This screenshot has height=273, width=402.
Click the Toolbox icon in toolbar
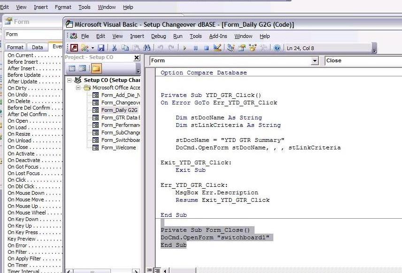263,48
